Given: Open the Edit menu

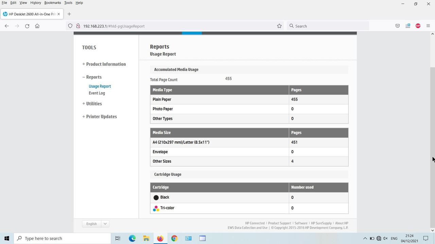Looking at the screenshot, I should [x=13, y=3].
